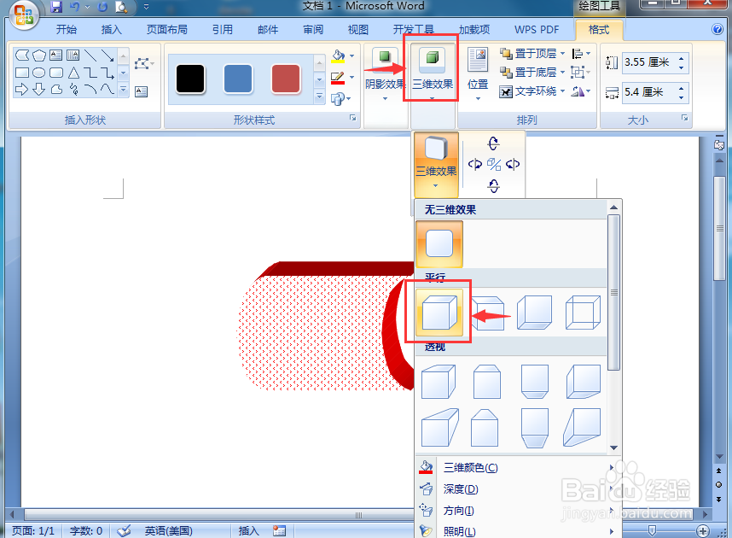This screenshot has height=538, width=732.
Task: Open the WPS PDF tab
Action: (x=537, y=29)
